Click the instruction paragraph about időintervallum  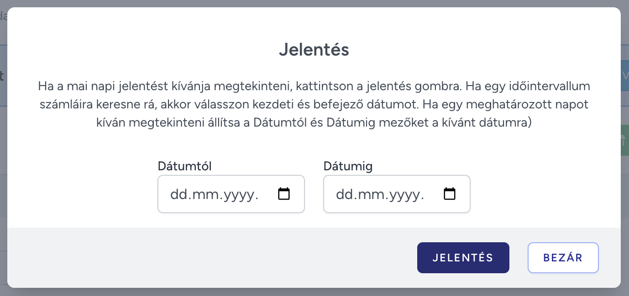[x=314, y=104]
